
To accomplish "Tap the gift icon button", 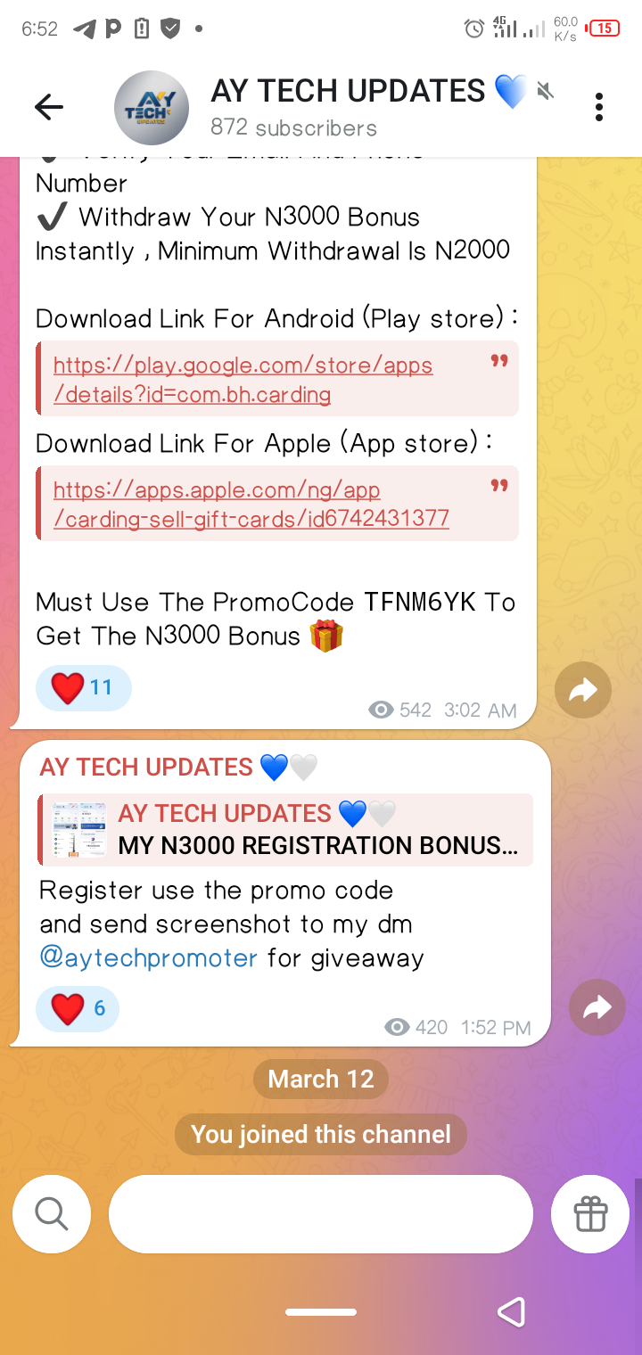I will pyautogui.click(x=590, y=1214).
